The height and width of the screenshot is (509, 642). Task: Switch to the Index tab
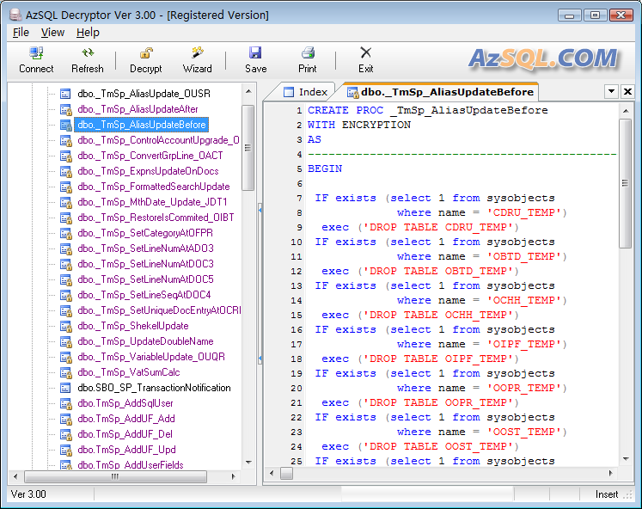pyautogui.click(x=305, y=92)
